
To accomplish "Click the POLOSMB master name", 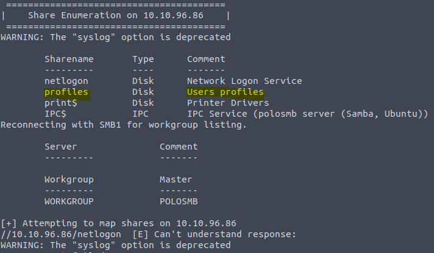I will point(179,201).
